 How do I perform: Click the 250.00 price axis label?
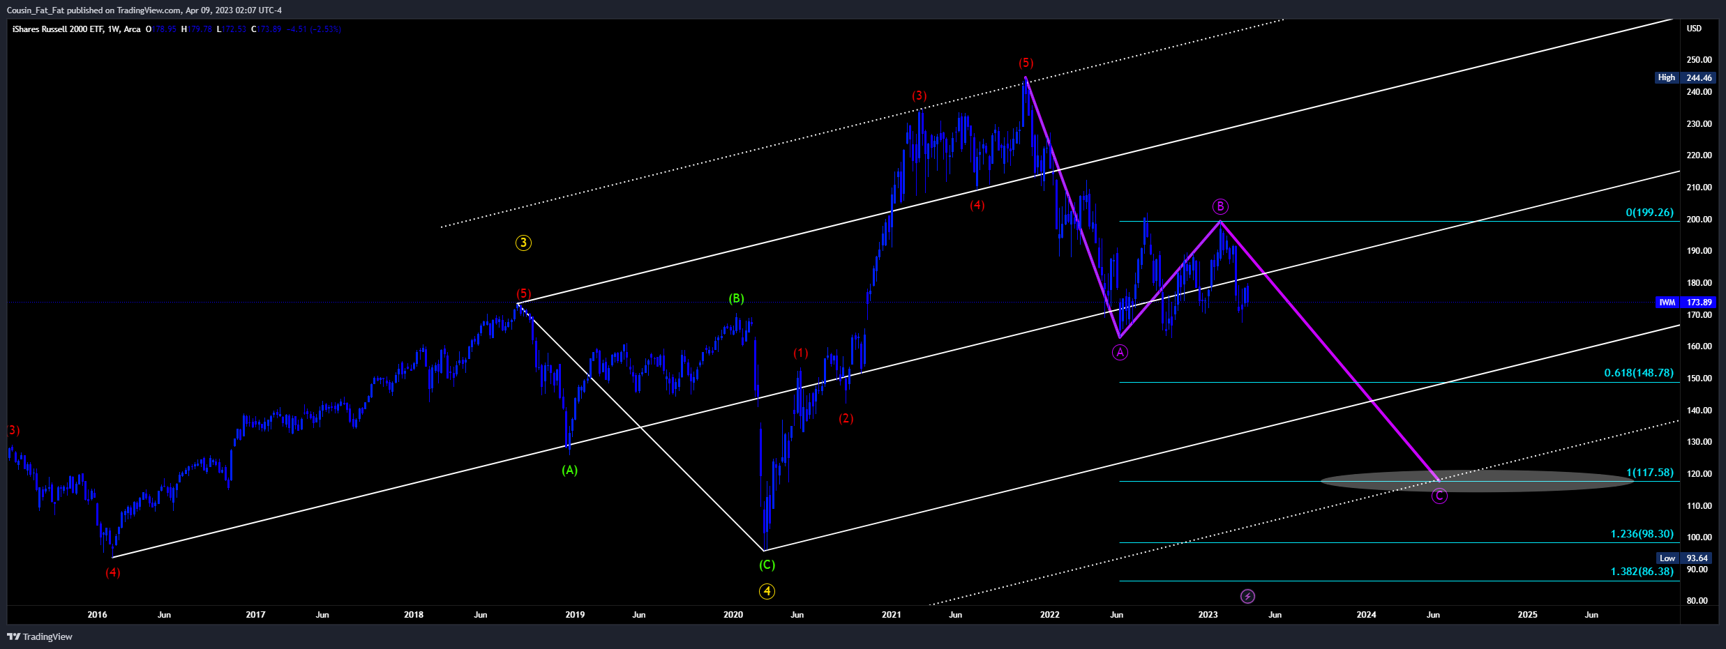pyautogui.click(x=1699, y=60)
